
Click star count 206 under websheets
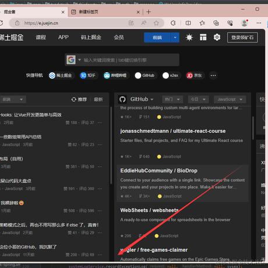pos(126,236)
